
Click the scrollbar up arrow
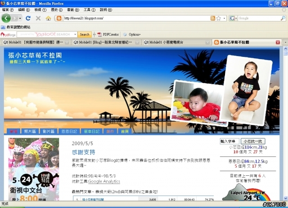pos(285,49)
